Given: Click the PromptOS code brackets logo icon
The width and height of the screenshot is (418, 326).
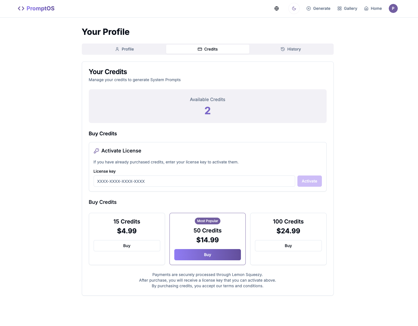Looking at the screenshot, I should click(x=21, y=8).
